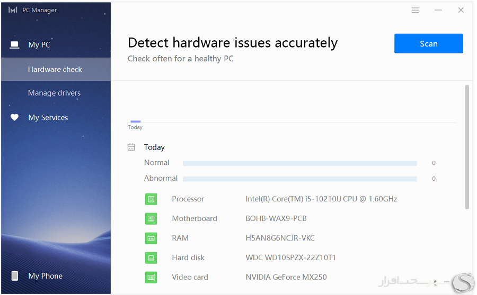This screenshot has width=477, height=295.
Task: Click the Normal count value 0
Action: (434, 163)
